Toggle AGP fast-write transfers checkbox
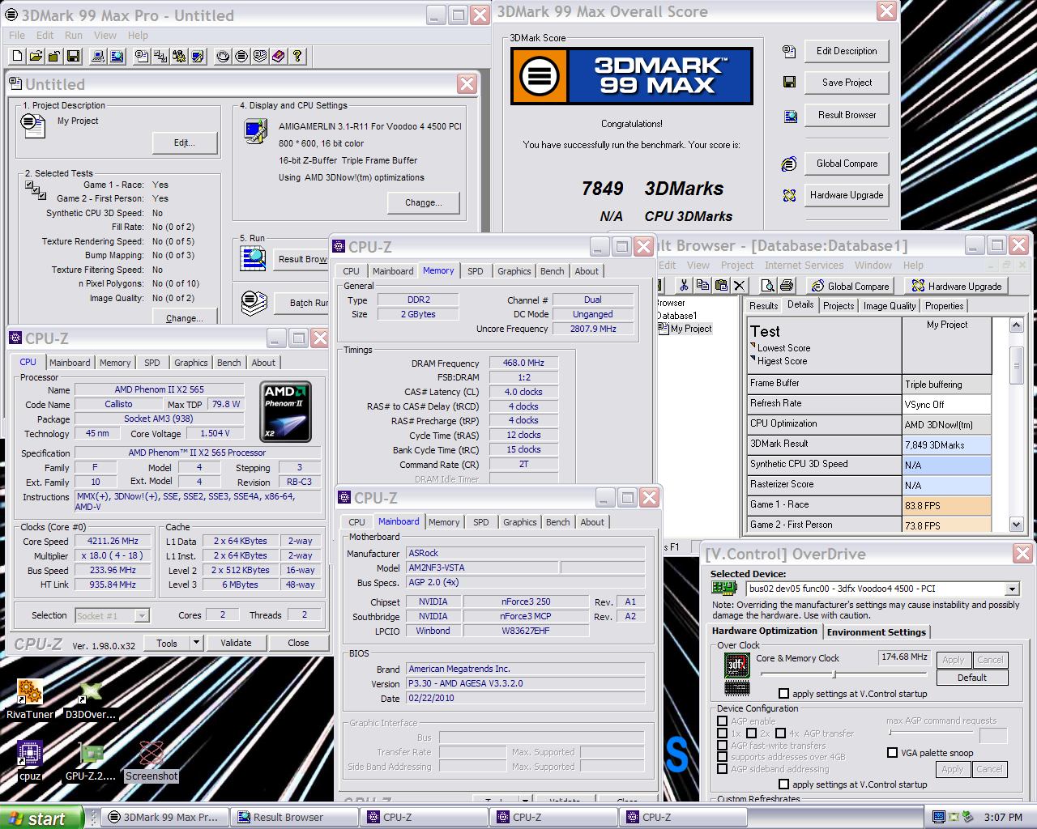 pyautogui.click(x=722, y=746)
